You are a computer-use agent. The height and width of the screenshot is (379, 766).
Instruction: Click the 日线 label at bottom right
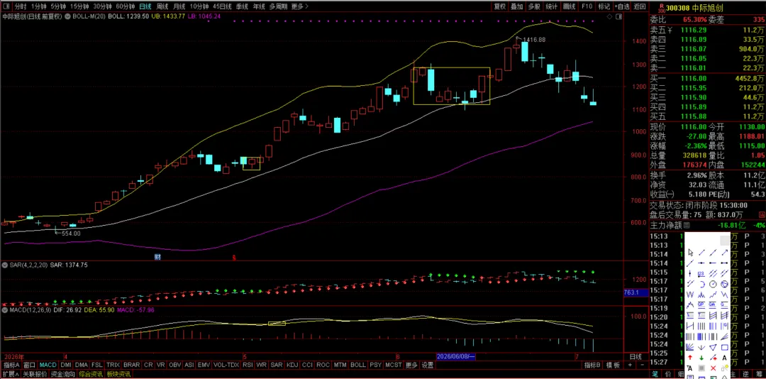[x=636, y=356]
